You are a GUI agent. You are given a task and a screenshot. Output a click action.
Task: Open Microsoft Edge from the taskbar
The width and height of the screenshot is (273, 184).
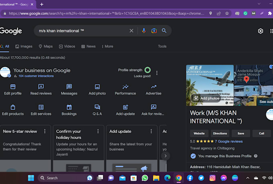point(167,178)
